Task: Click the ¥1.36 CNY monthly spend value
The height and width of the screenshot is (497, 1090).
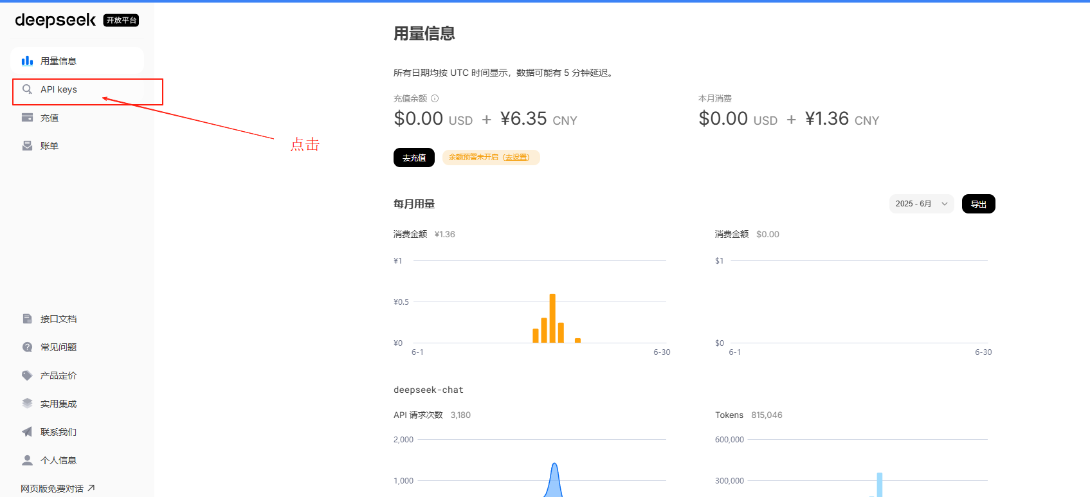Action: (x=842, y=119)
